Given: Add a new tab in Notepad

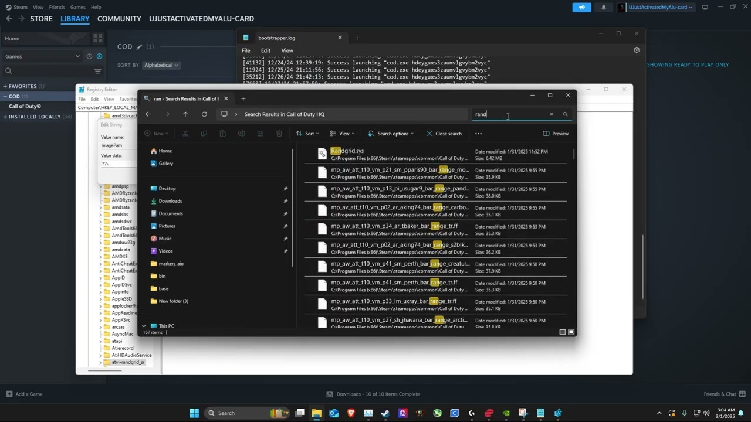Looking at the screenshot, I should (x=358, y=38).
